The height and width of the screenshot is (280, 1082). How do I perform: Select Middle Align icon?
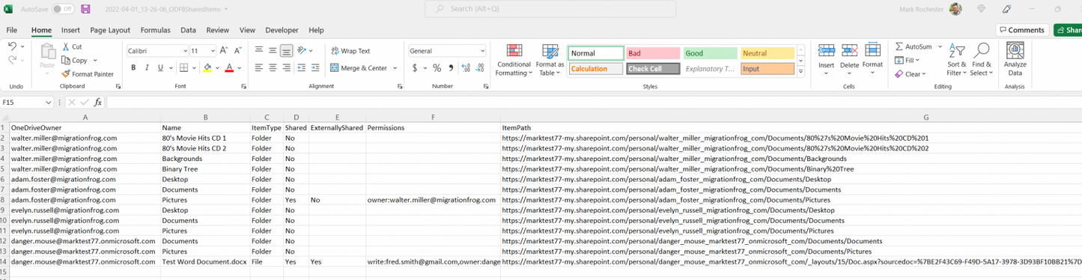point(273,51)
